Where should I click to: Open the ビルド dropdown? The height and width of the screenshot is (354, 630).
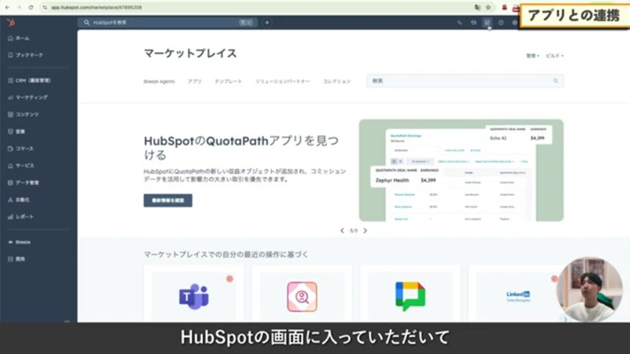(x=555, y=55)
